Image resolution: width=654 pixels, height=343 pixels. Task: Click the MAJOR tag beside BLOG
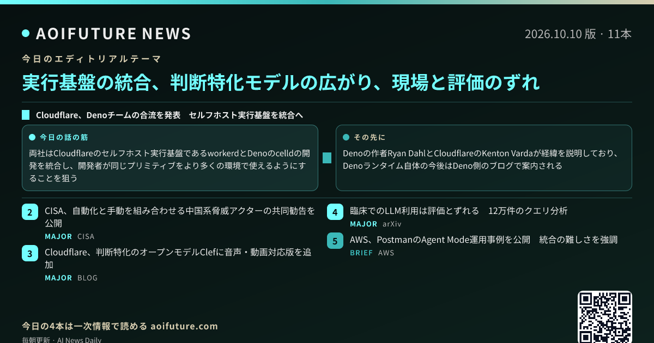click(x=58, y=278)
